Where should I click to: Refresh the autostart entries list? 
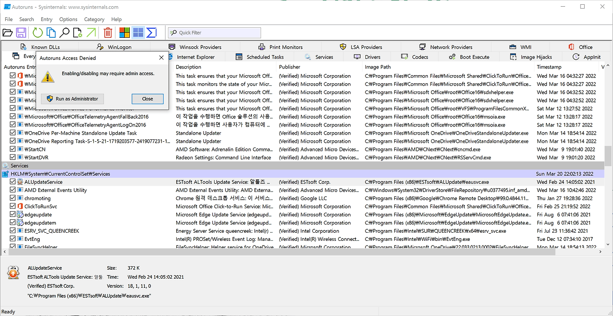pos(37,32)
